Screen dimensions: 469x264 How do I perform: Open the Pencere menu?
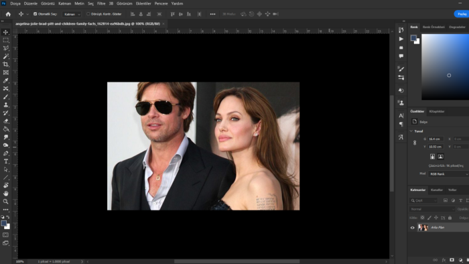pyautogui.click(x=161, y=3)
